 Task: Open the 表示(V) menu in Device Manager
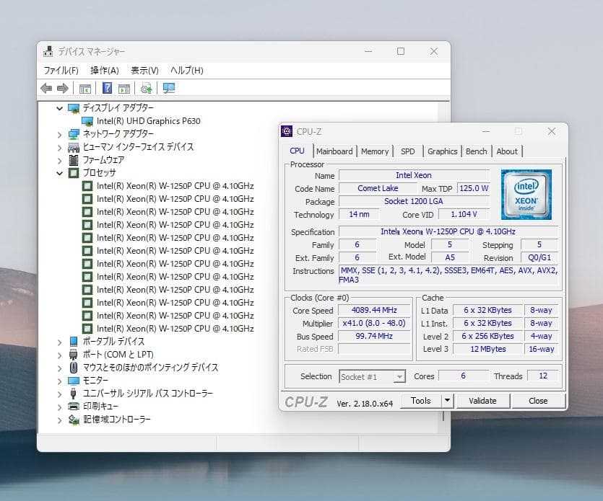143,70
